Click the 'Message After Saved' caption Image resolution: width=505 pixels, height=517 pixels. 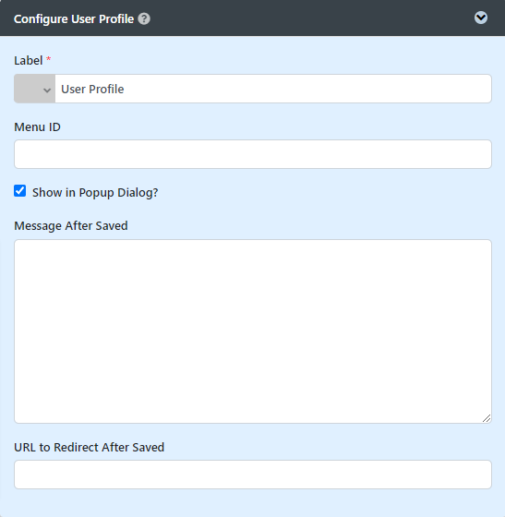point(71,226)
